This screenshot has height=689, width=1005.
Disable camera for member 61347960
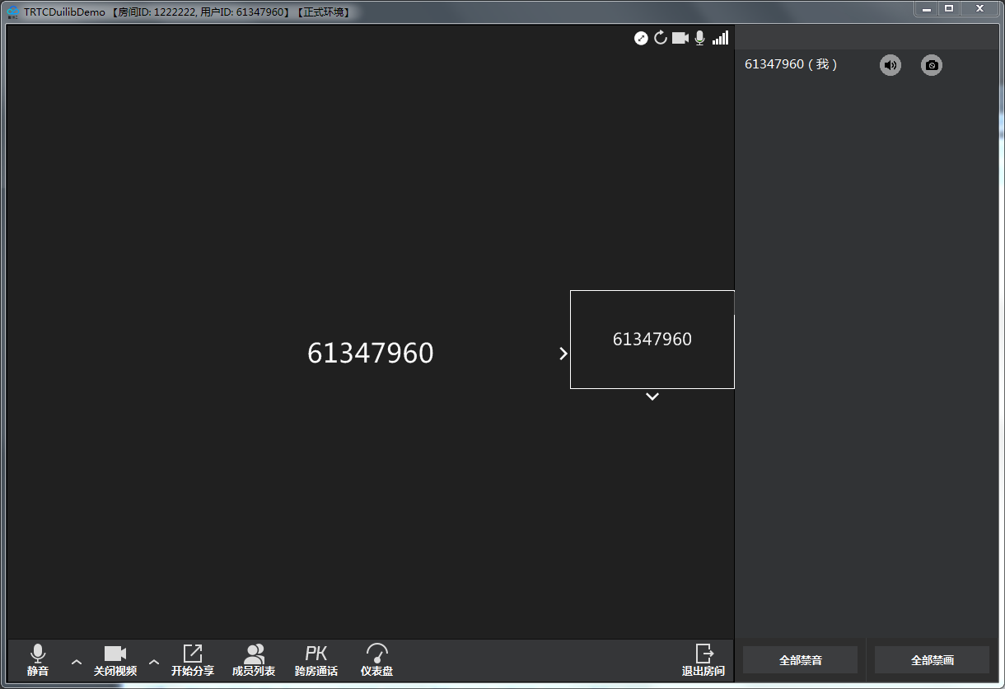click(x=932, y=65)
